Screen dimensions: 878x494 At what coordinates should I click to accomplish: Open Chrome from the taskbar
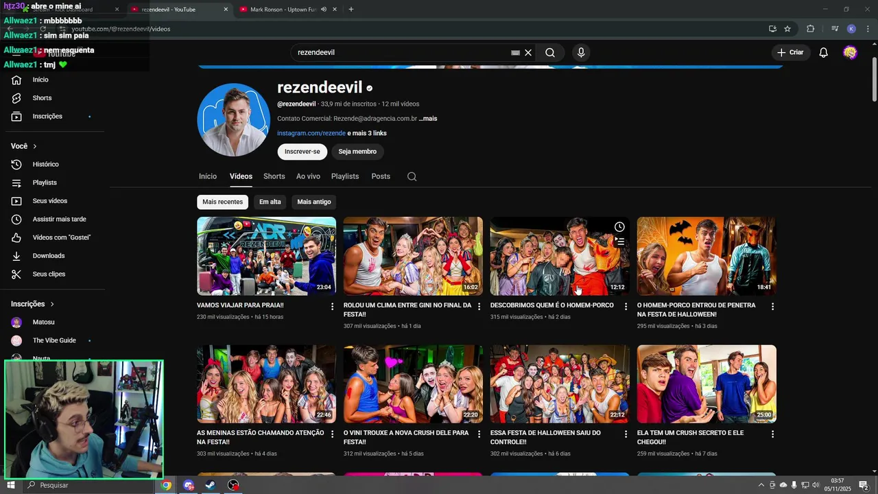coord(166,485)
